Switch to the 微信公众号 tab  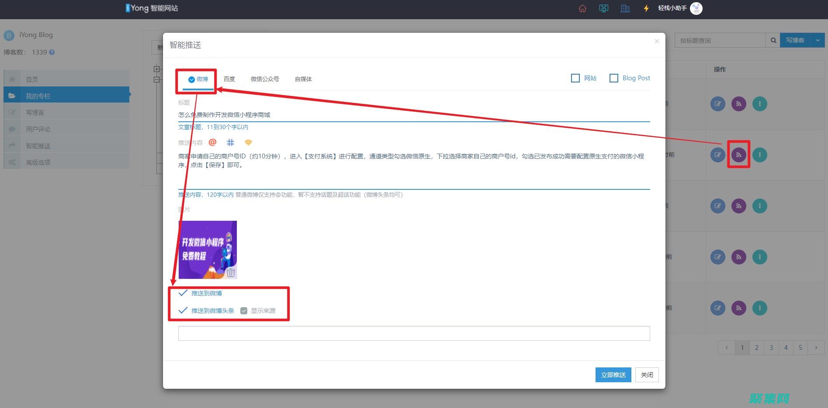pyautogui.click(x=264, y=79)
